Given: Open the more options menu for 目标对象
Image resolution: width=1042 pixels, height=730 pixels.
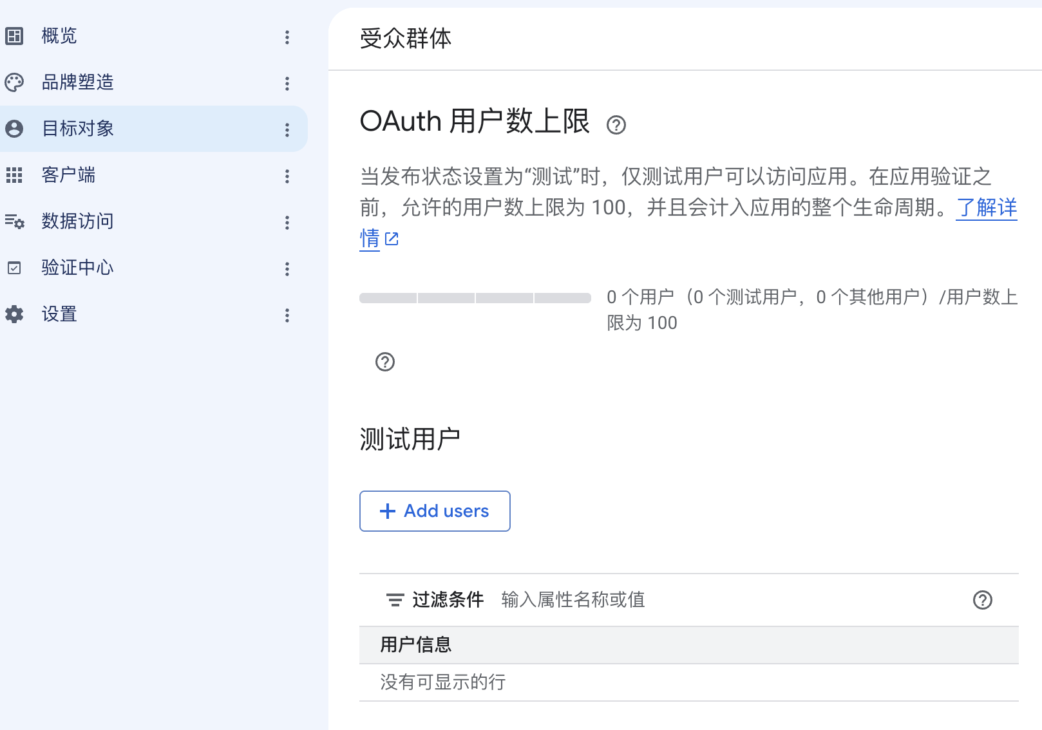Looking at the screenshot, I should [x=287, y=129].
